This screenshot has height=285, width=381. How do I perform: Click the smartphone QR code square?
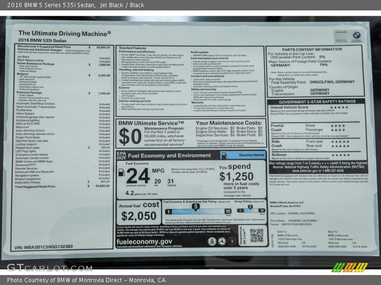(x=256, y=235)
